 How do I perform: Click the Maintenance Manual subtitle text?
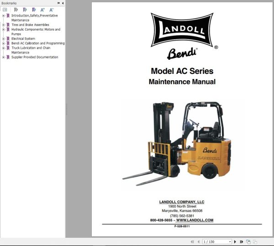pyautogui.click(x=182, y=82)
